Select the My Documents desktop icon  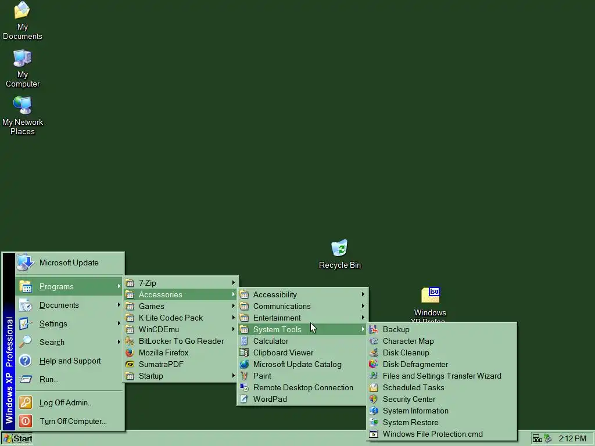(x=22, y=10)
